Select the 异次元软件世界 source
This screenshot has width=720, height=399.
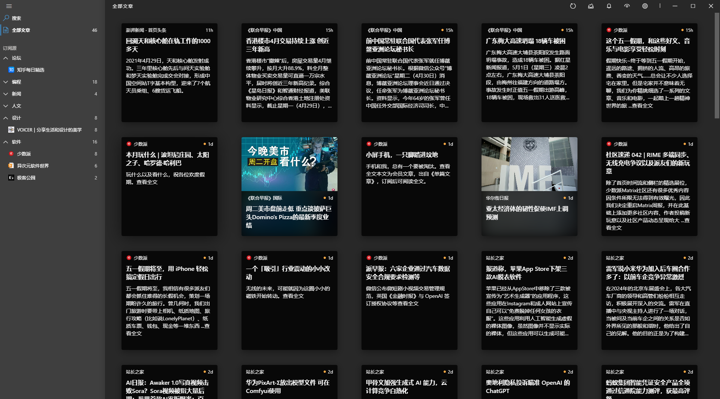[52, 166]
